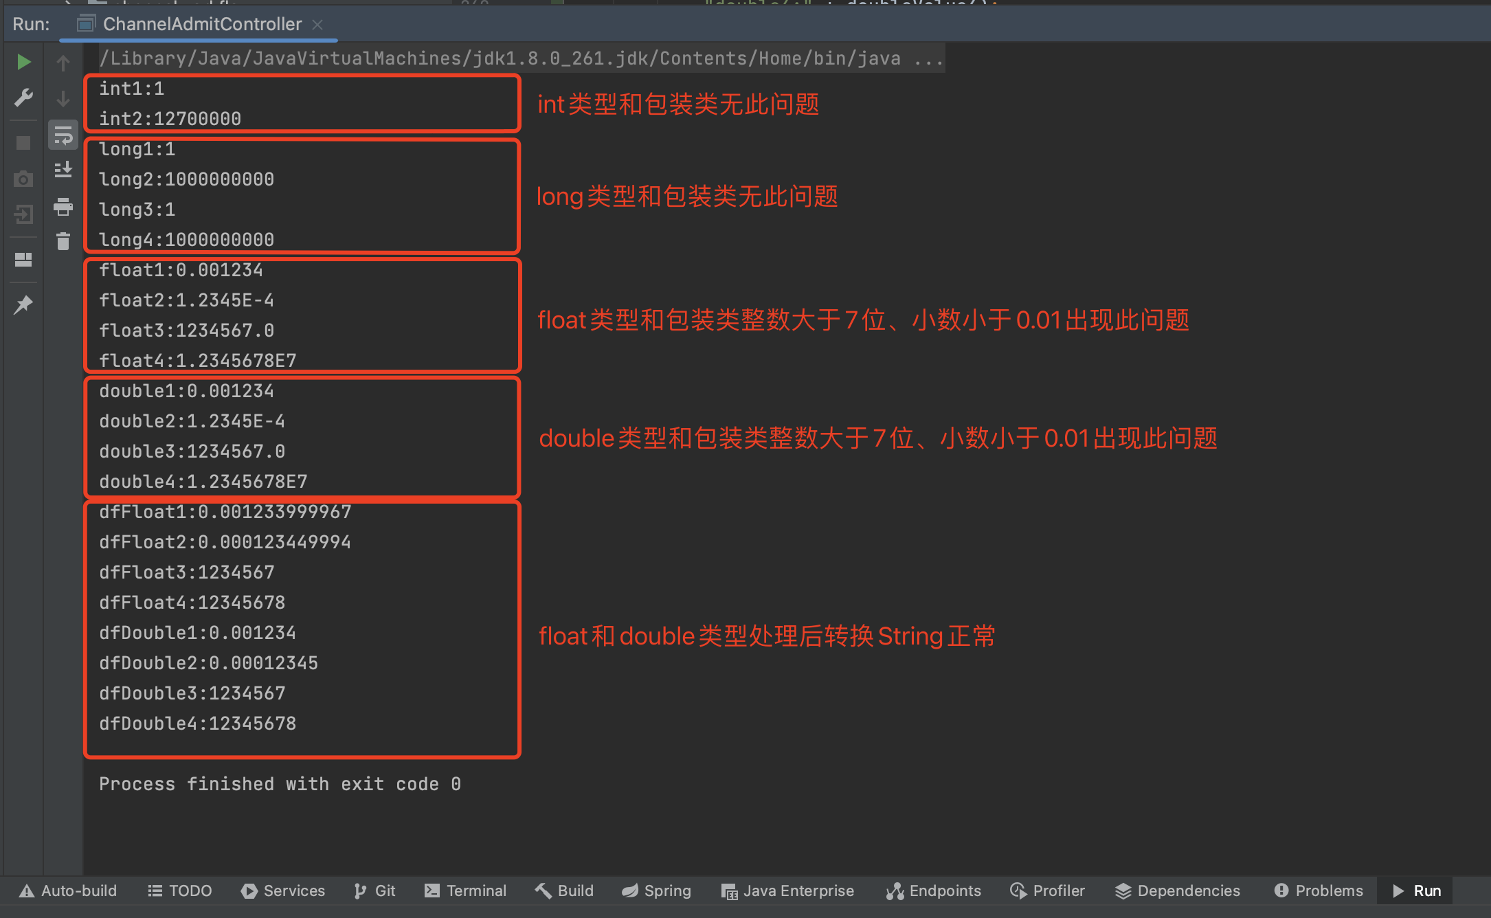Click the output line 'int1:1'
Image resolution: width=1491 pixels, height=918 pixels.
click(x=131, y=89)
